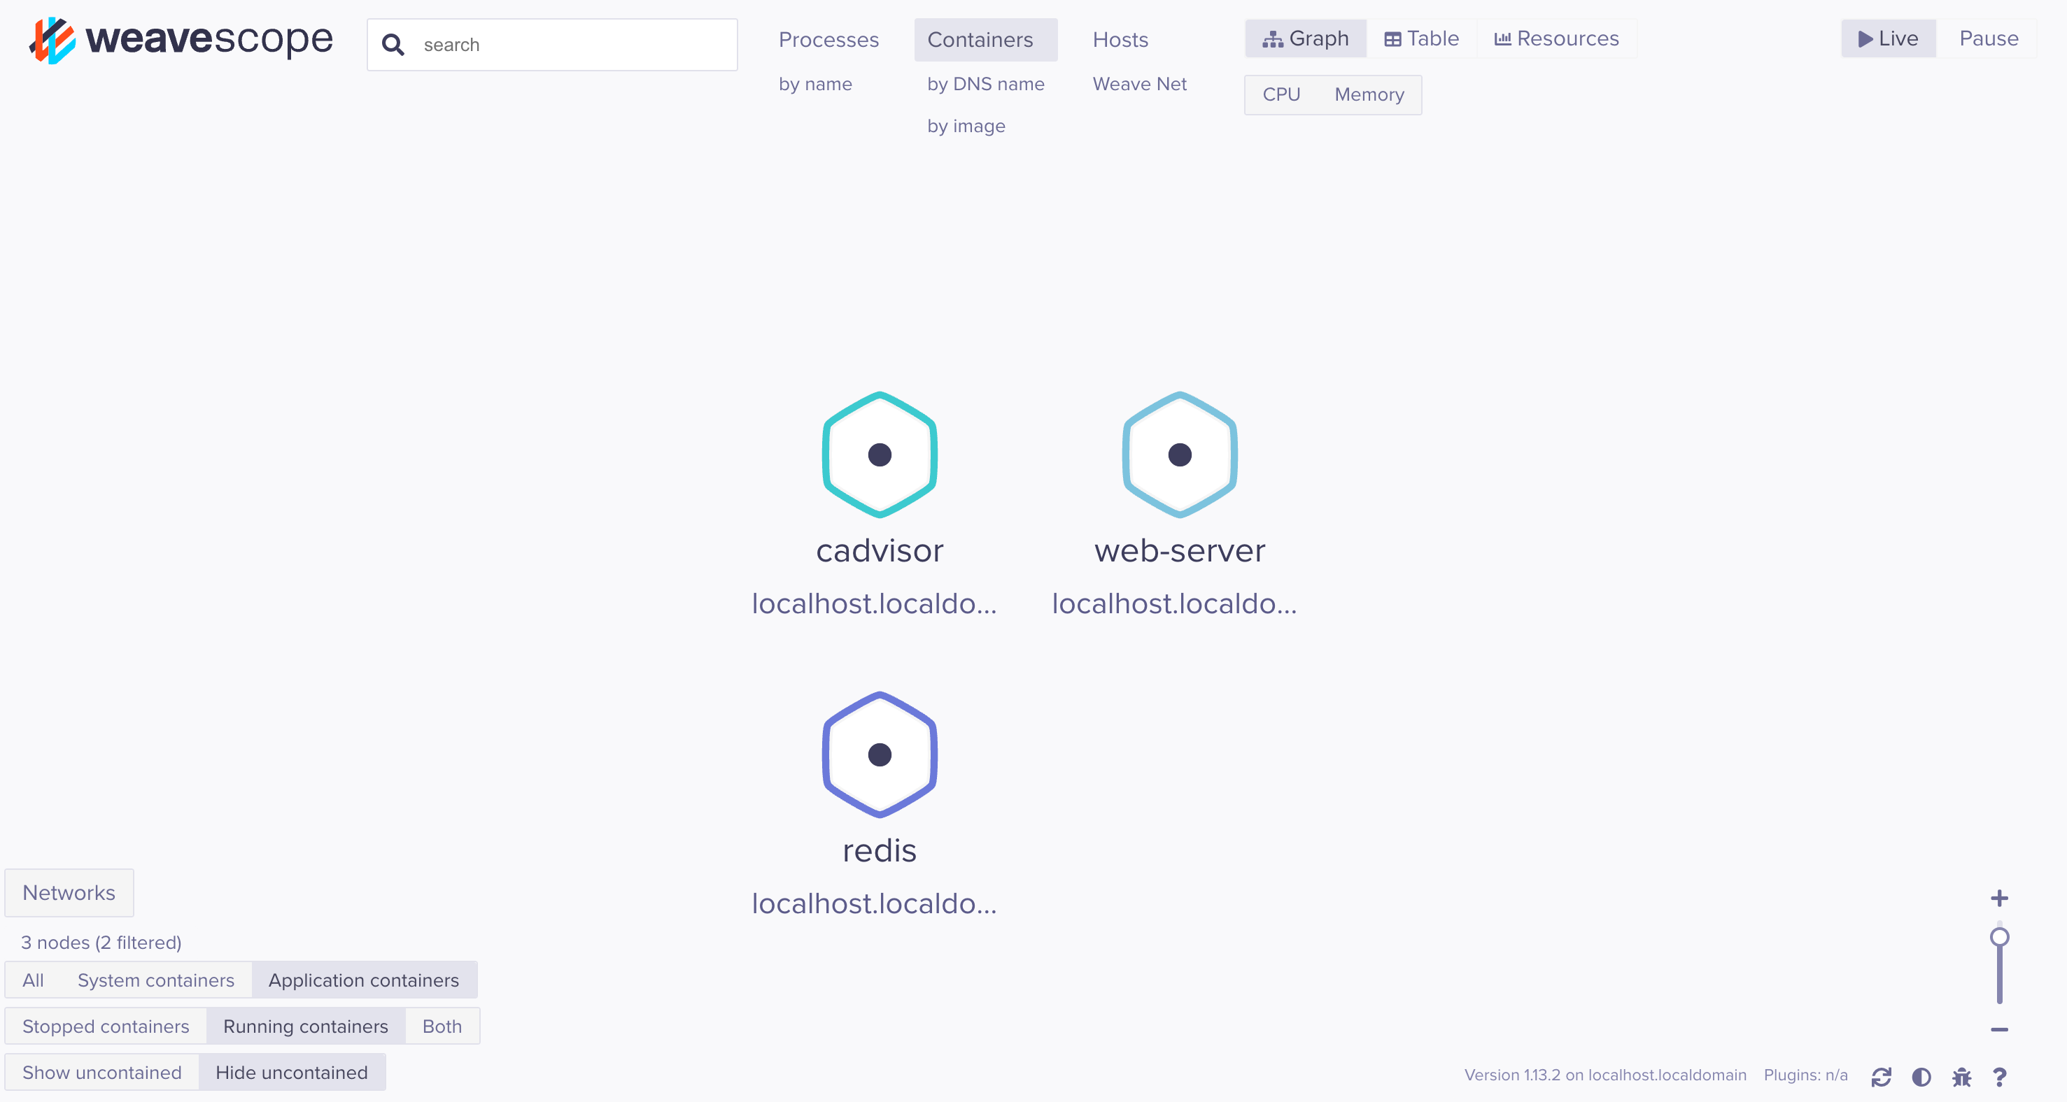Select the cadvisor container node
The image size is (2067, 1102).
pos(880,455)
